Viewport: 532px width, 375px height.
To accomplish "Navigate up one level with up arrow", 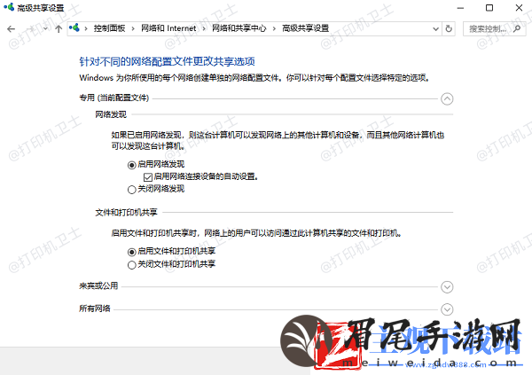I will click(x=59, y=29).
